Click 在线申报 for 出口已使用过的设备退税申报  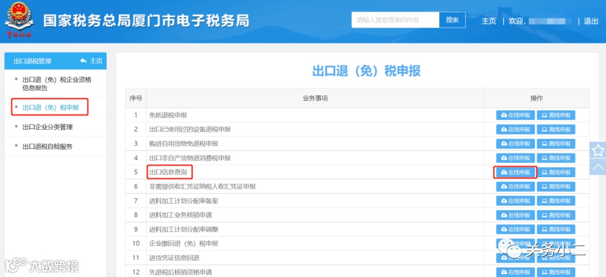pos(516,130)
